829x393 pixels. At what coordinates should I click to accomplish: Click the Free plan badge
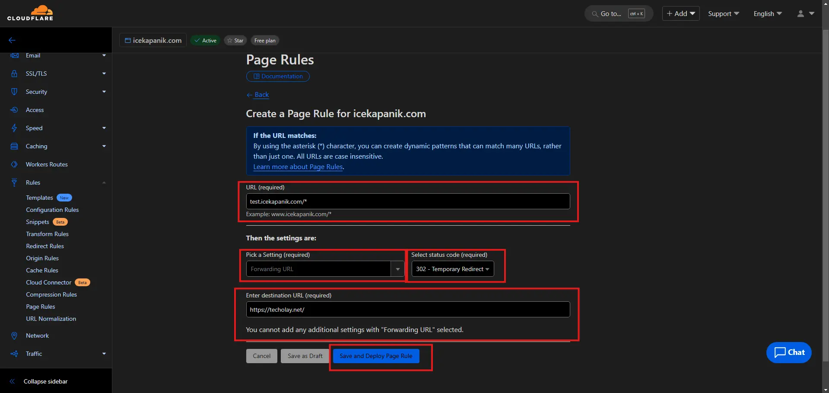click(x=265, y=41)
